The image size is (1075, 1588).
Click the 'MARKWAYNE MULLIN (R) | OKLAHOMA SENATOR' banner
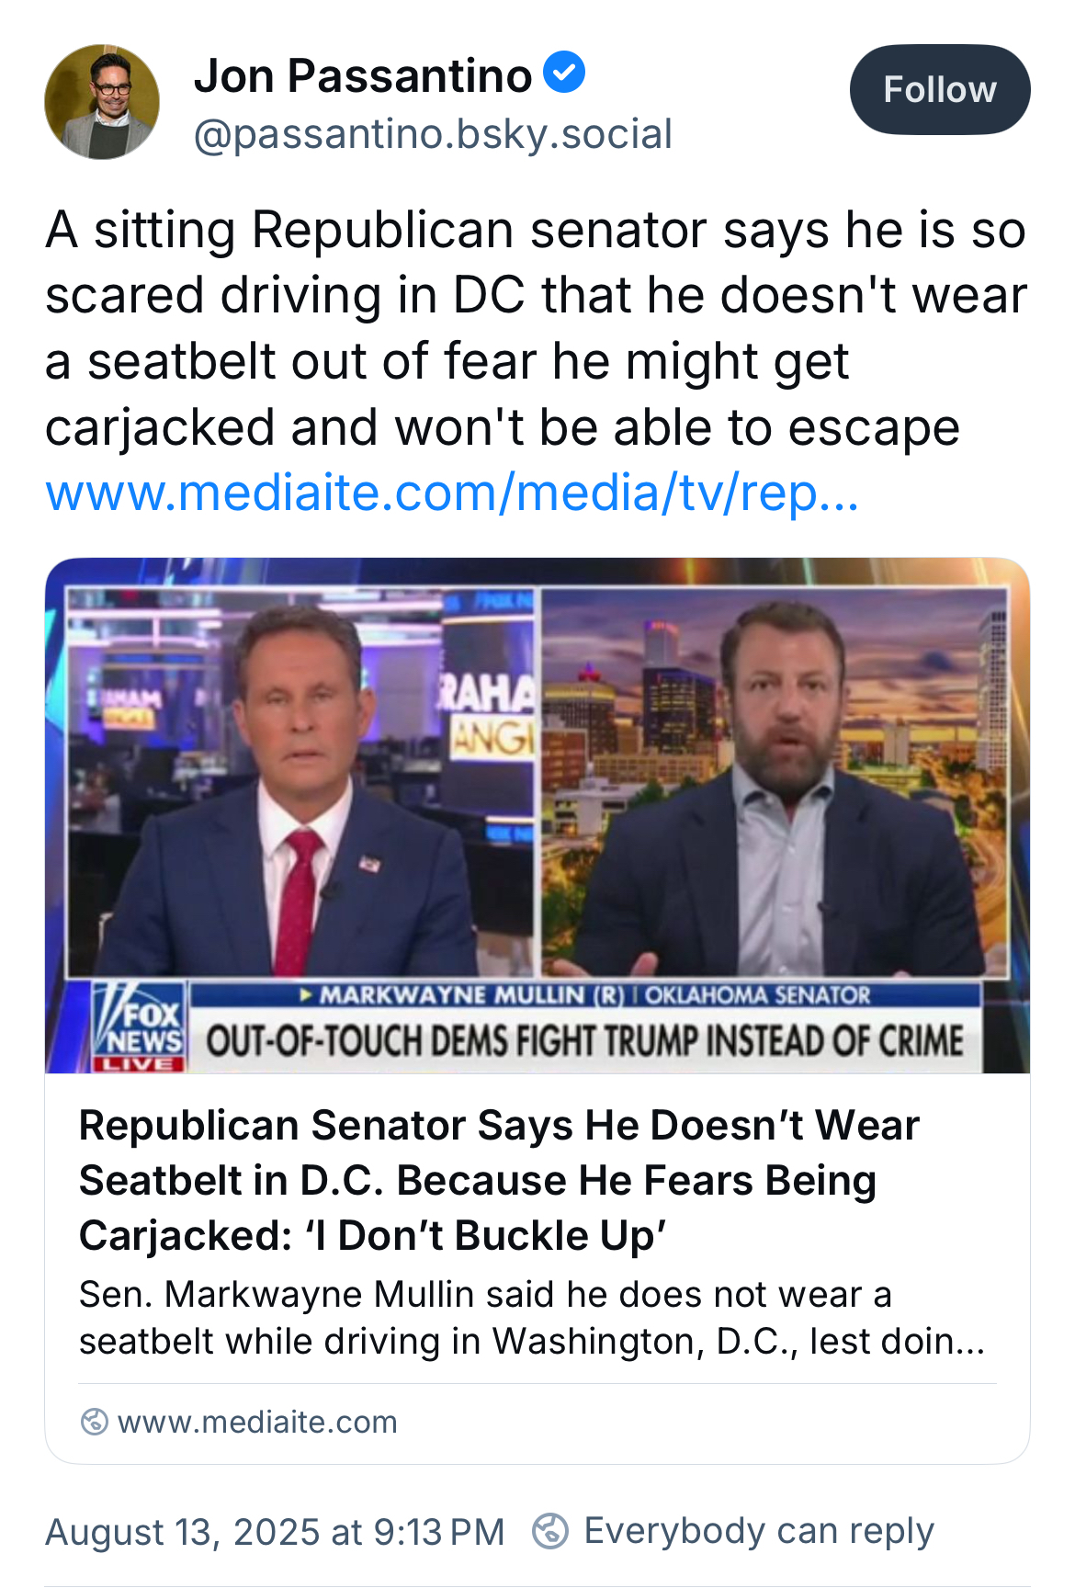pyautogui.click(x=585, y=995)
